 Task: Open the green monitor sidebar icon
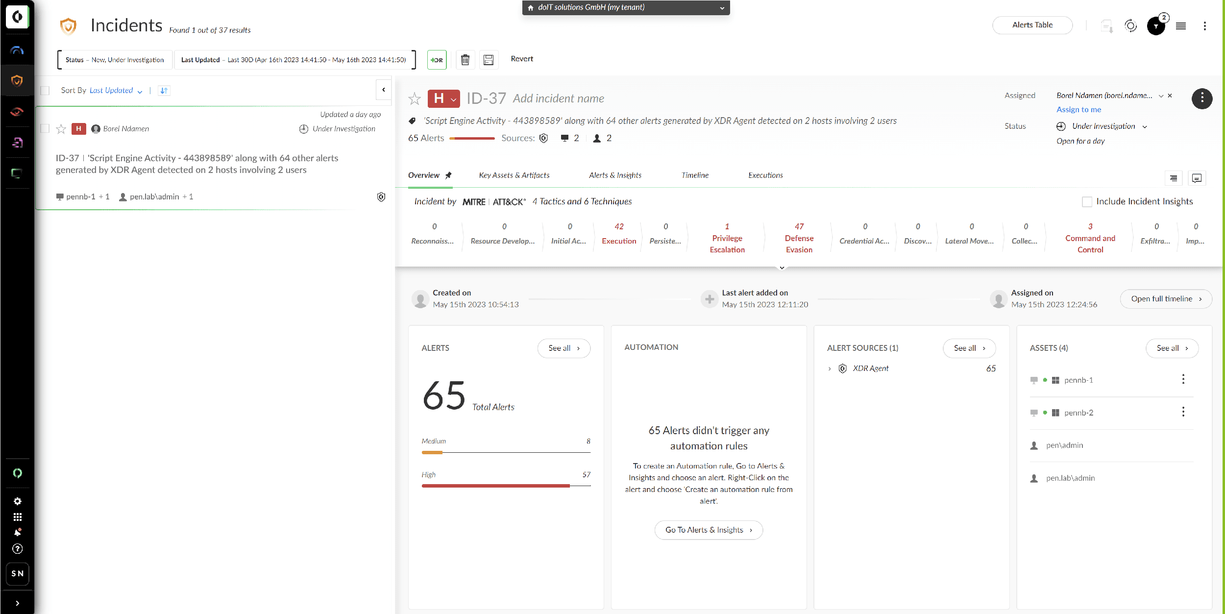[x=17, y=173]
